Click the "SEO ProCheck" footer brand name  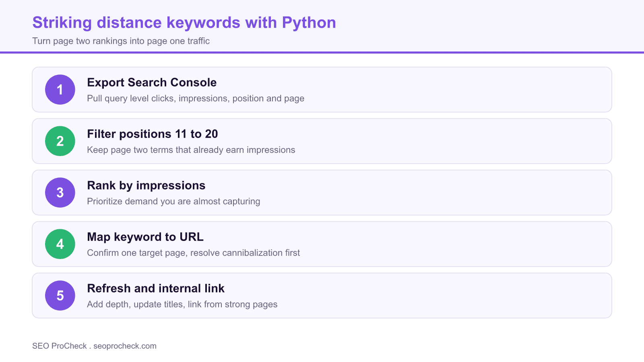(60, 346)
